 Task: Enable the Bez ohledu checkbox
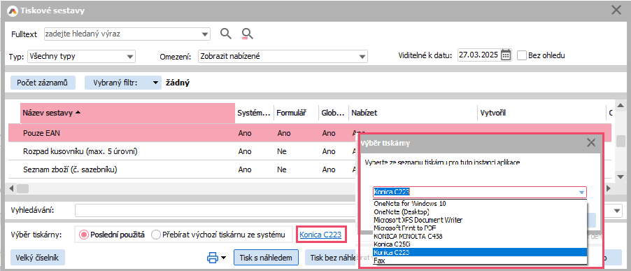[522, 55]
